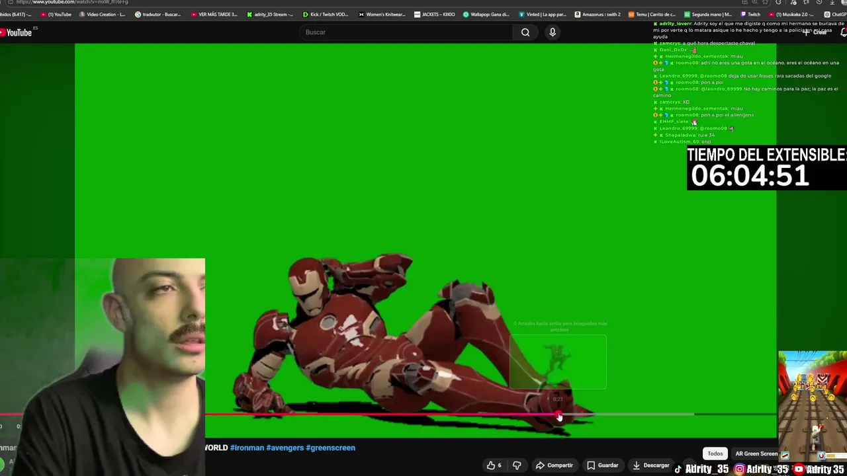This screenshot has width=847, height=476.
Task: Open the VER MÁS TARDE bookmark
Action: (x=214, y=14)
